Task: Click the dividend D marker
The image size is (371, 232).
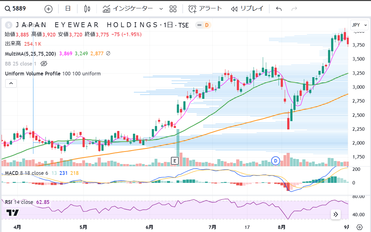Action: coord(275,160)
